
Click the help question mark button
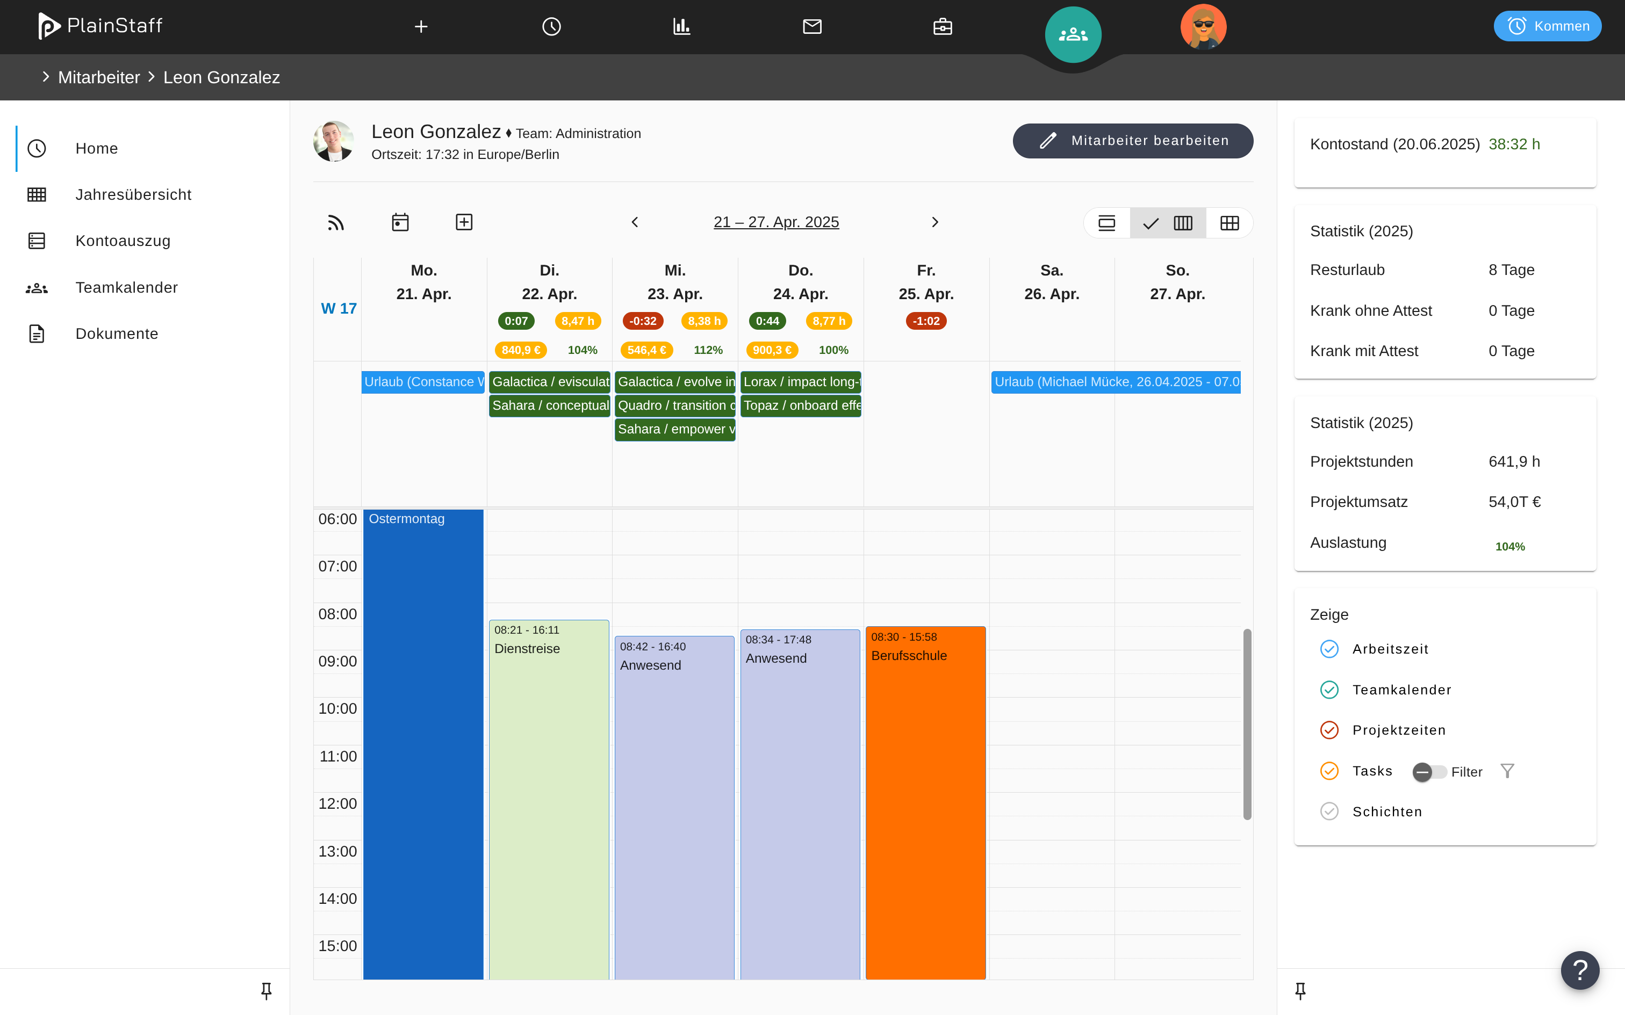point(1580,970)
